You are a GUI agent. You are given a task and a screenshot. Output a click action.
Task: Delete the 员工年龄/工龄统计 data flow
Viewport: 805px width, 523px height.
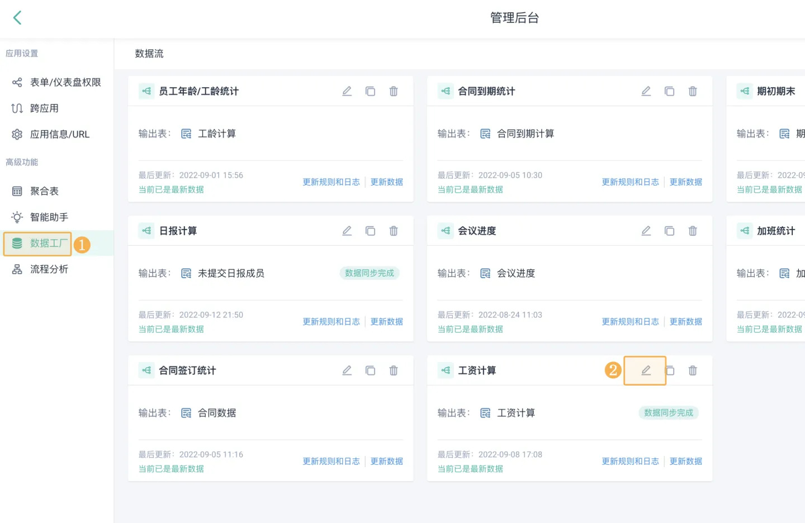[x=394, y=91]
